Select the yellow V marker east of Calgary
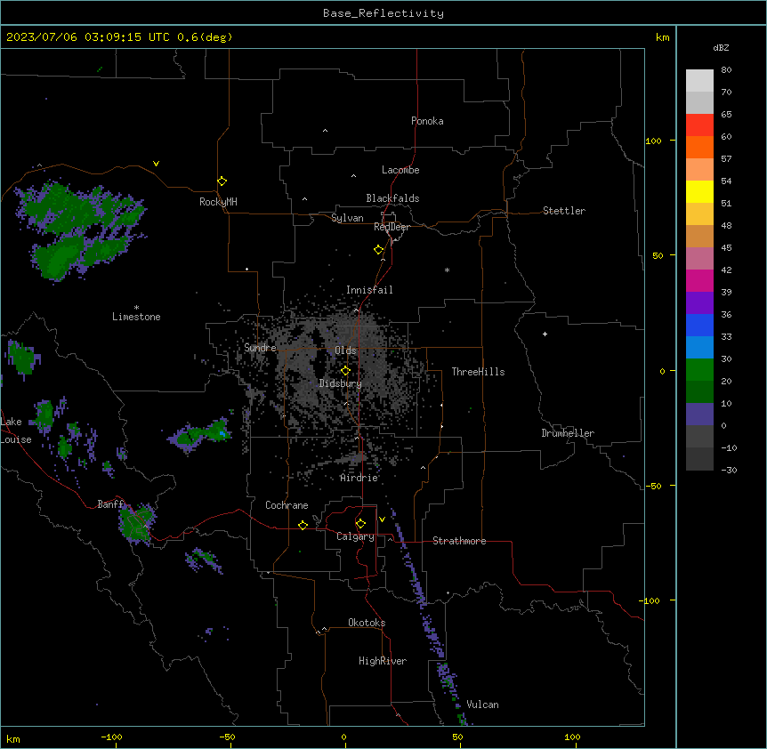 pyautogui.click(x=382, y=519)
